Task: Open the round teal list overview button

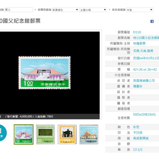Action: pyautogui.click(x=2, y=133)
